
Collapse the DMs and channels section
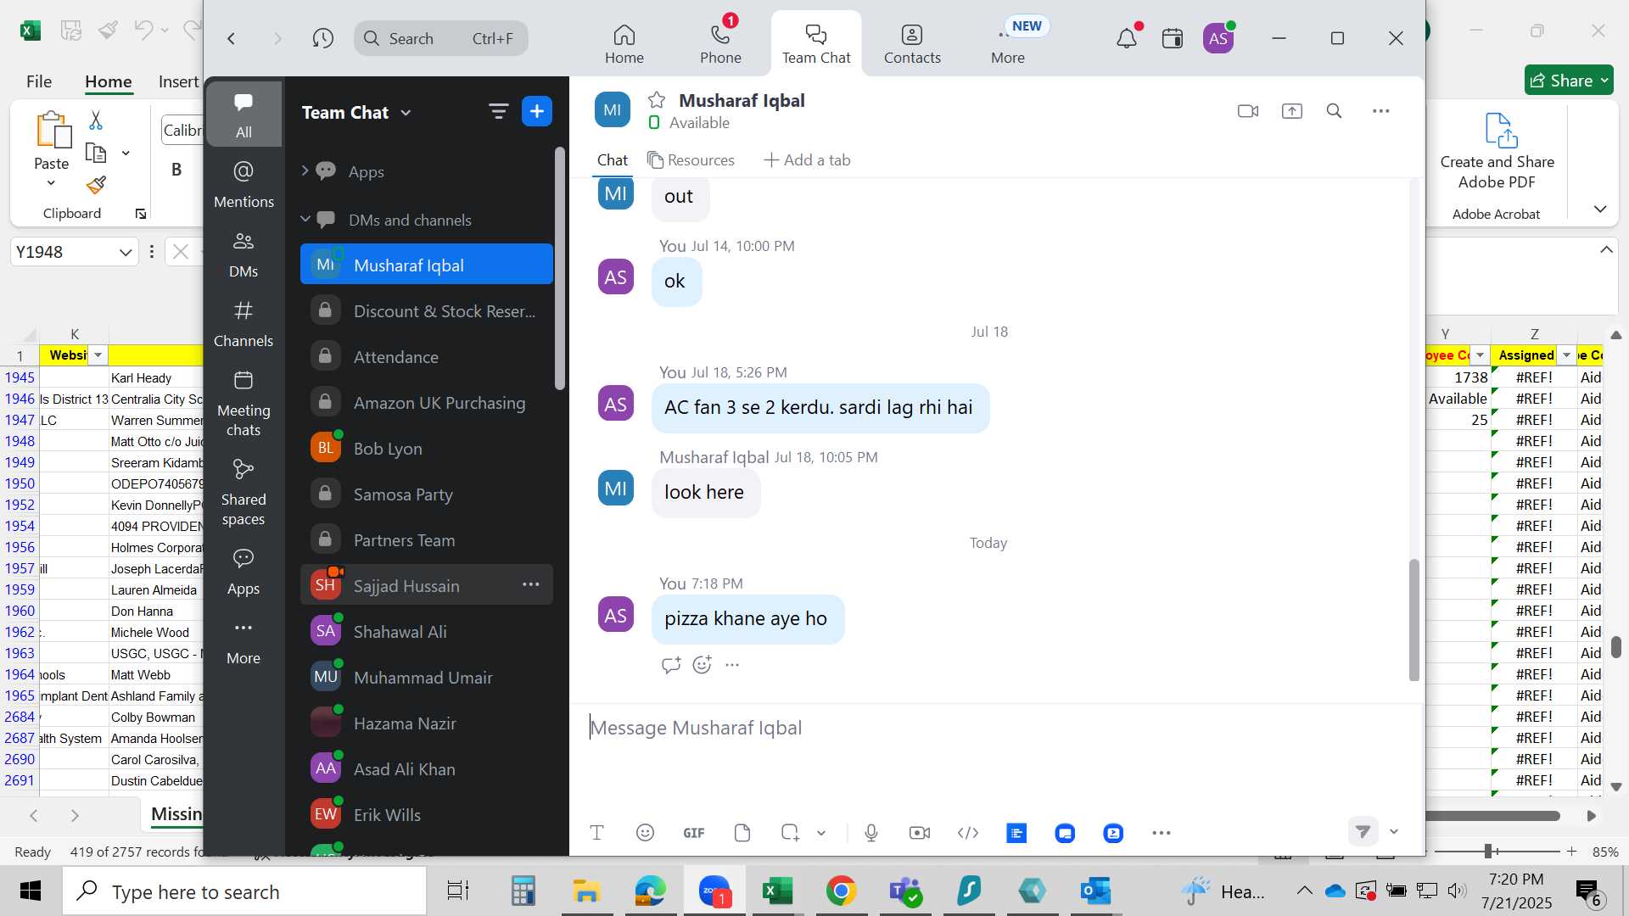click(305, 219)
